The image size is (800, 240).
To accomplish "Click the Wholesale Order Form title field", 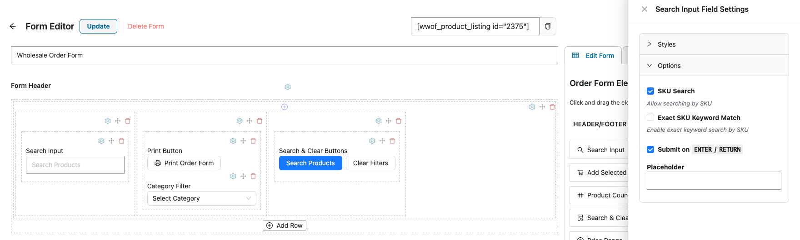I will pyautogui.click(x=285, y=55).
